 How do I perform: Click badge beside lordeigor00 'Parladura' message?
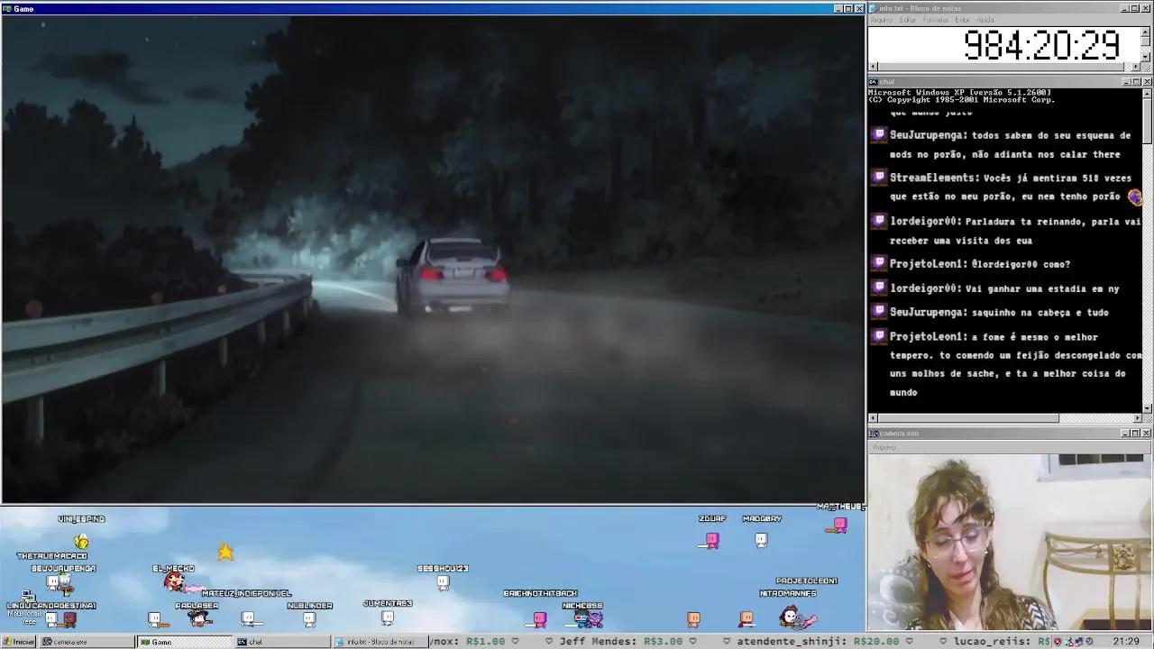coord(880,221)
